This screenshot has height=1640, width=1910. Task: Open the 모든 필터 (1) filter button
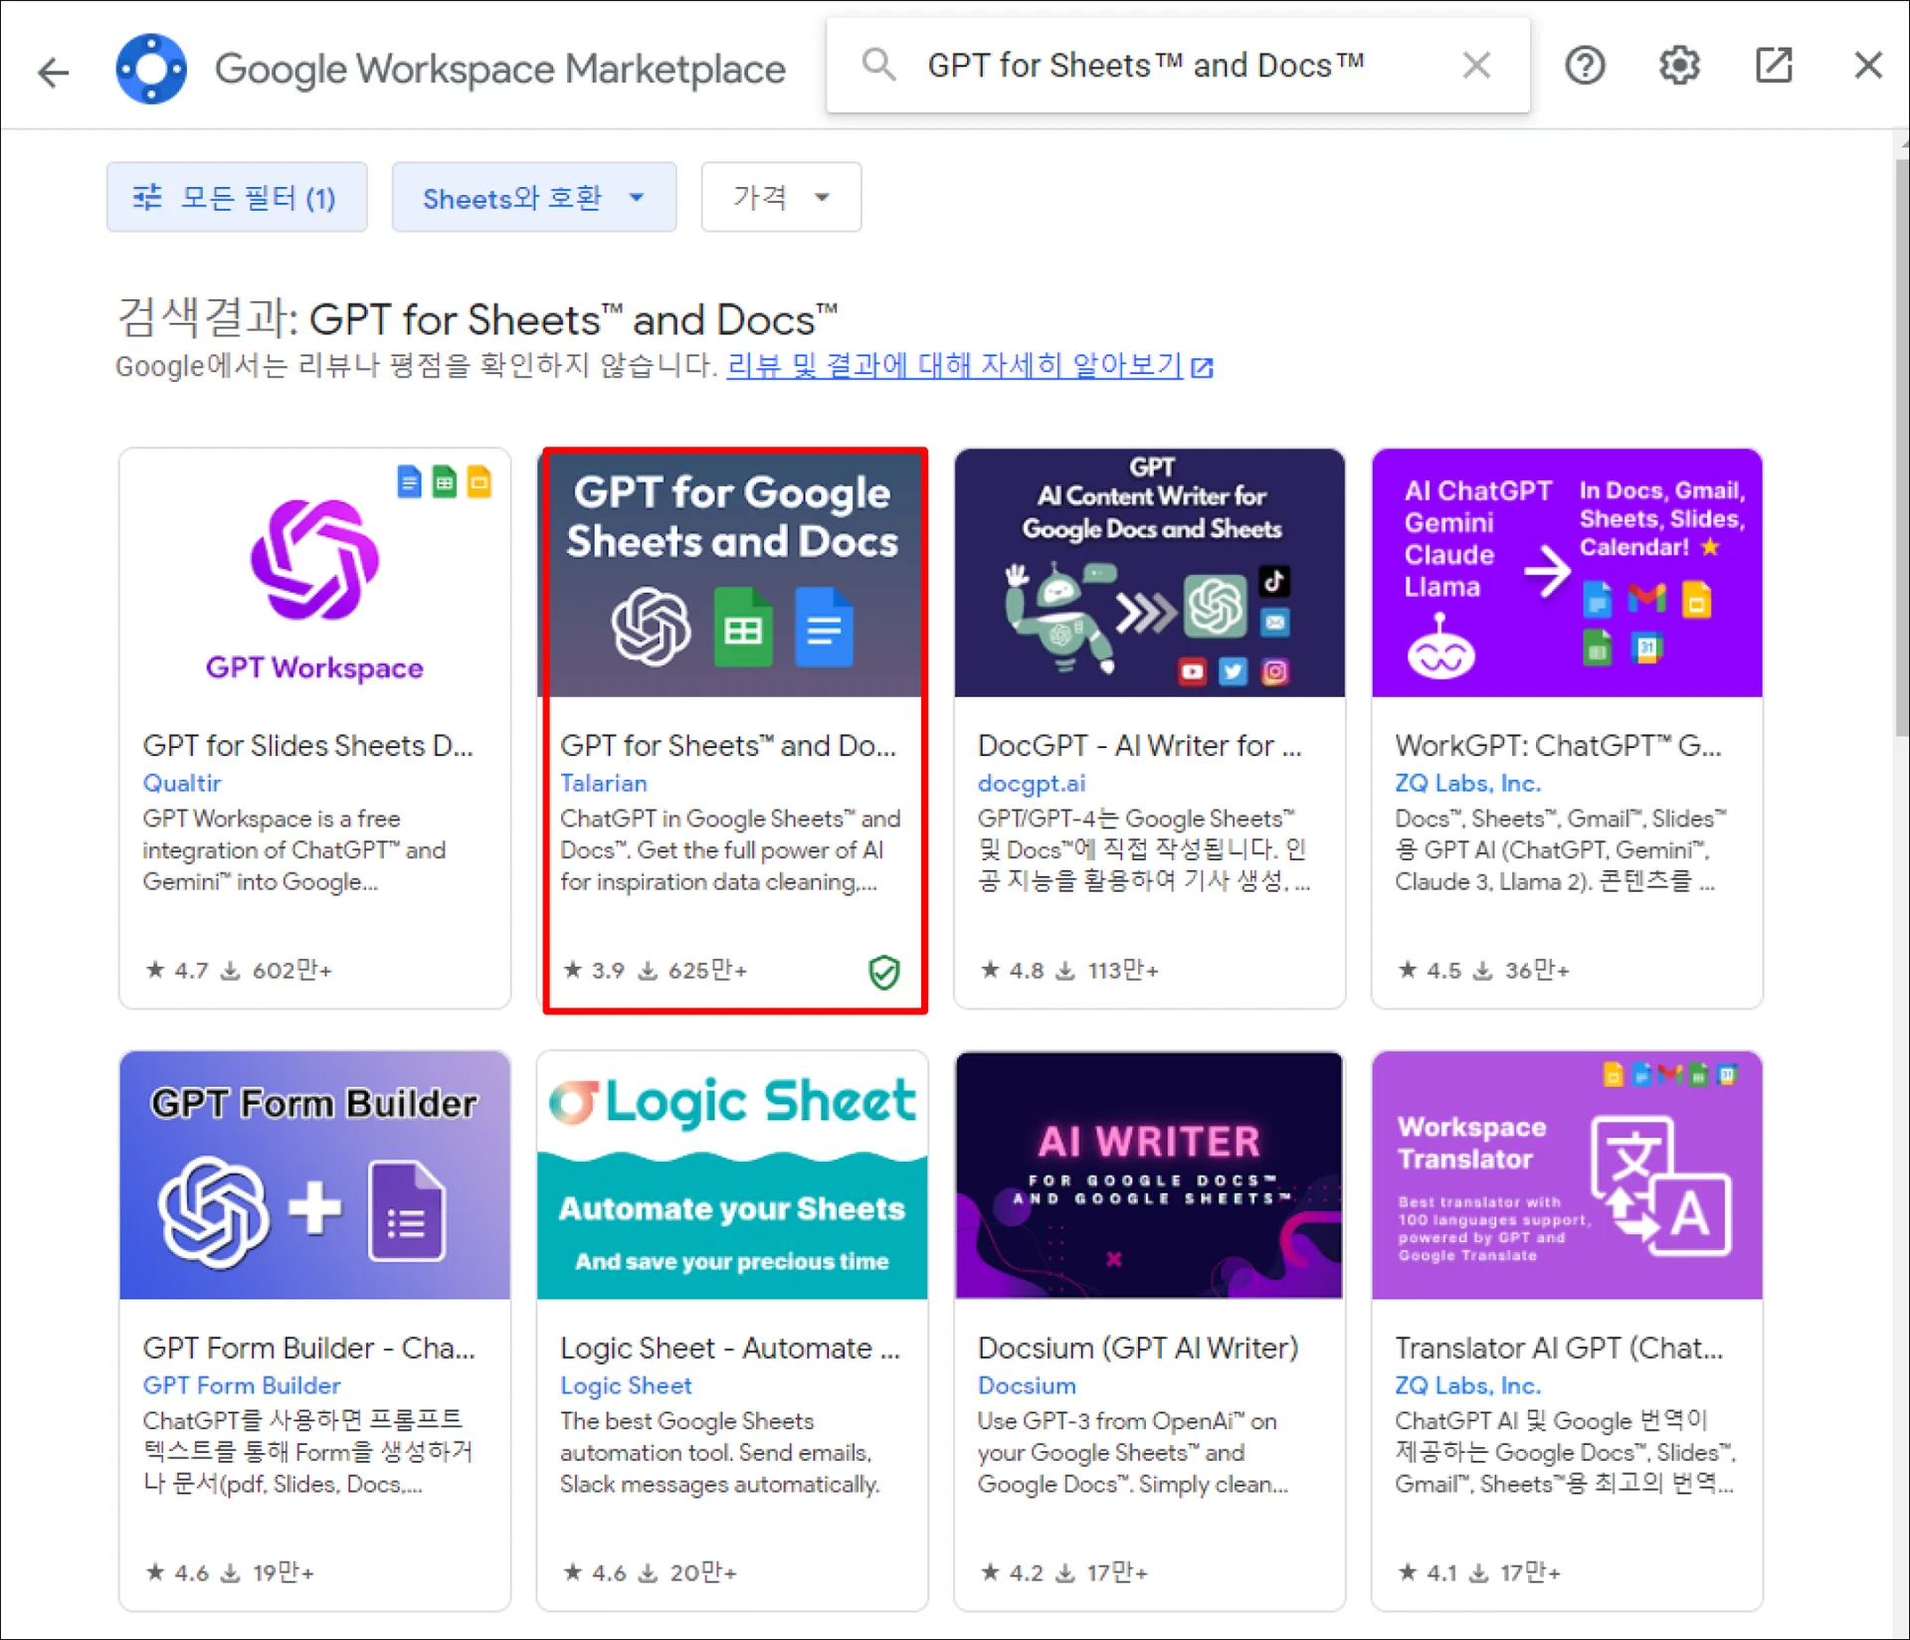click(237, 197)
